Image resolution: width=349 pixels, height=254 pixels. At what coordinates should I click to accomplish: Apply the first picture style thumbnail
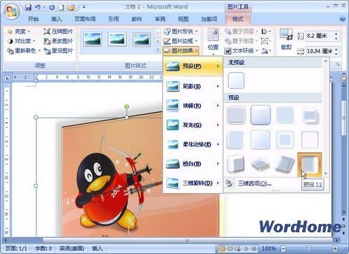click(x=92, y=39)
